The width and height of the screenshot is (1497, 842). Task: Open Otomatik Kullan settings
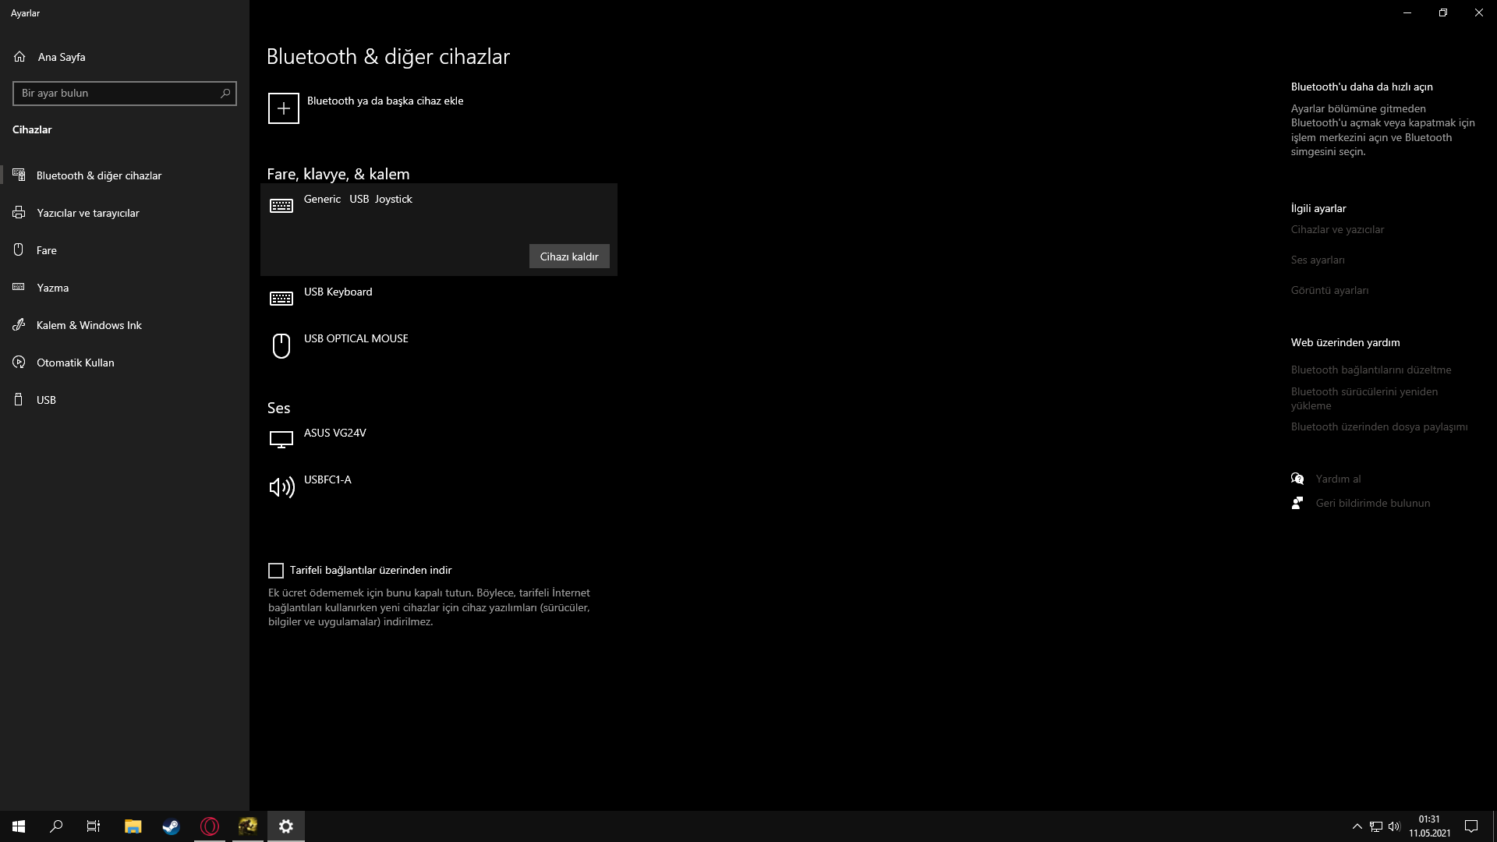coord(75,363)
